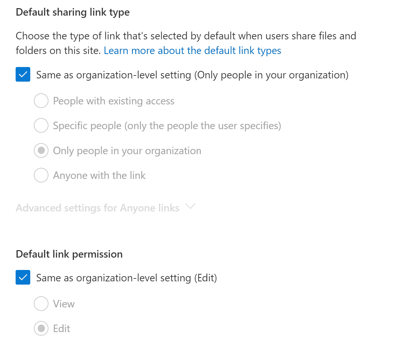Click the "Default sharing link type" heading
The height and width of the screenshot is (349, 401).
[72, 12]
